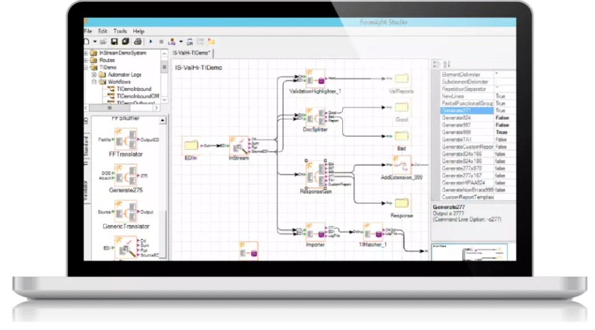Click the tree panel scroll-down arrow
Screen dimensions: 595x330
164,100
